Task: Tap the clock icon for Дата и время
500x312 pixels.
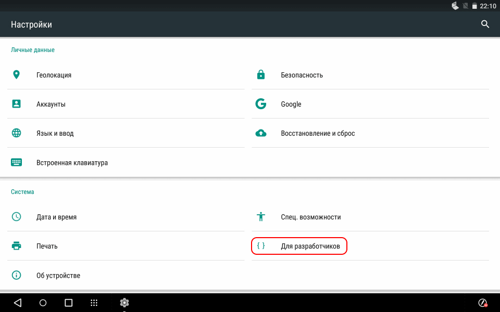Action: [16, 217]
